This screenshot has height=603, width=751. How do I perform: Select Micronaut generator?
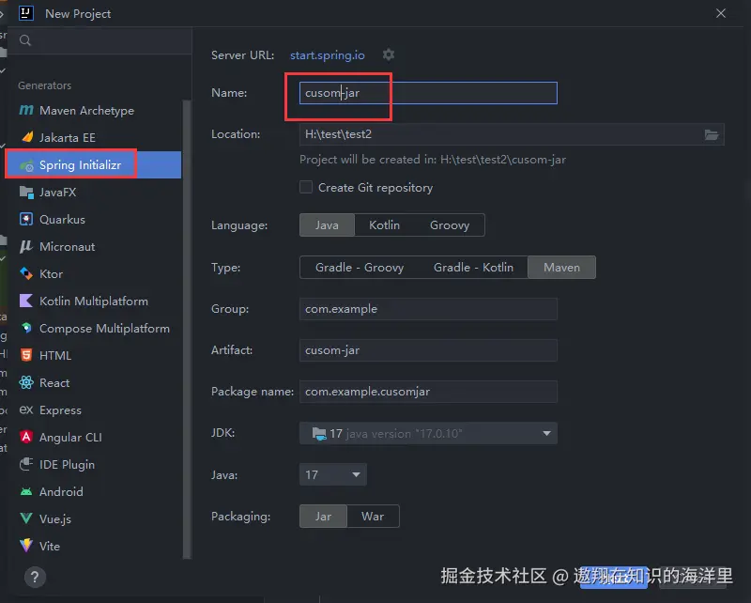[x=67, y=246]
